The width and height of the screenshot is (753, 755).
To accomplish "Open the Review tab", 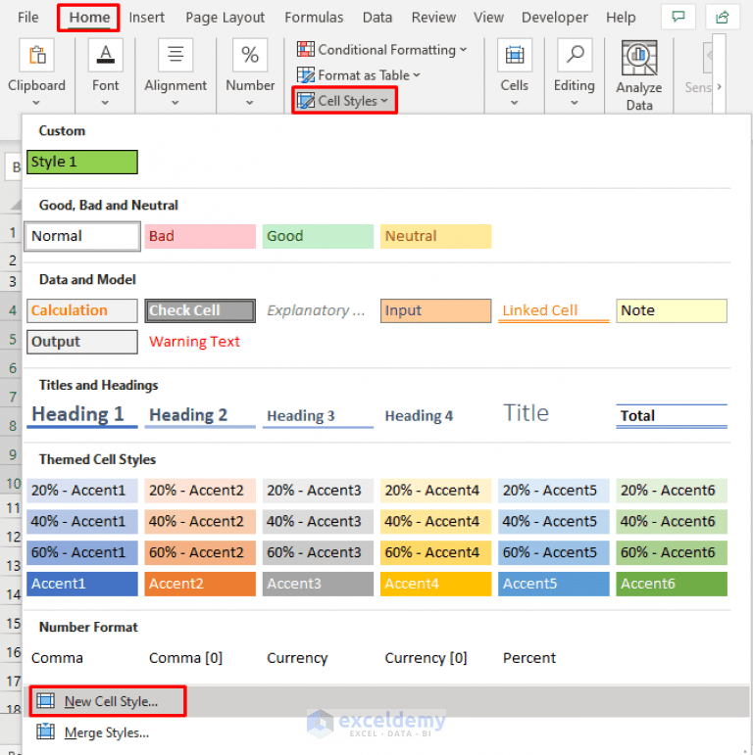I will click(433, 18).
